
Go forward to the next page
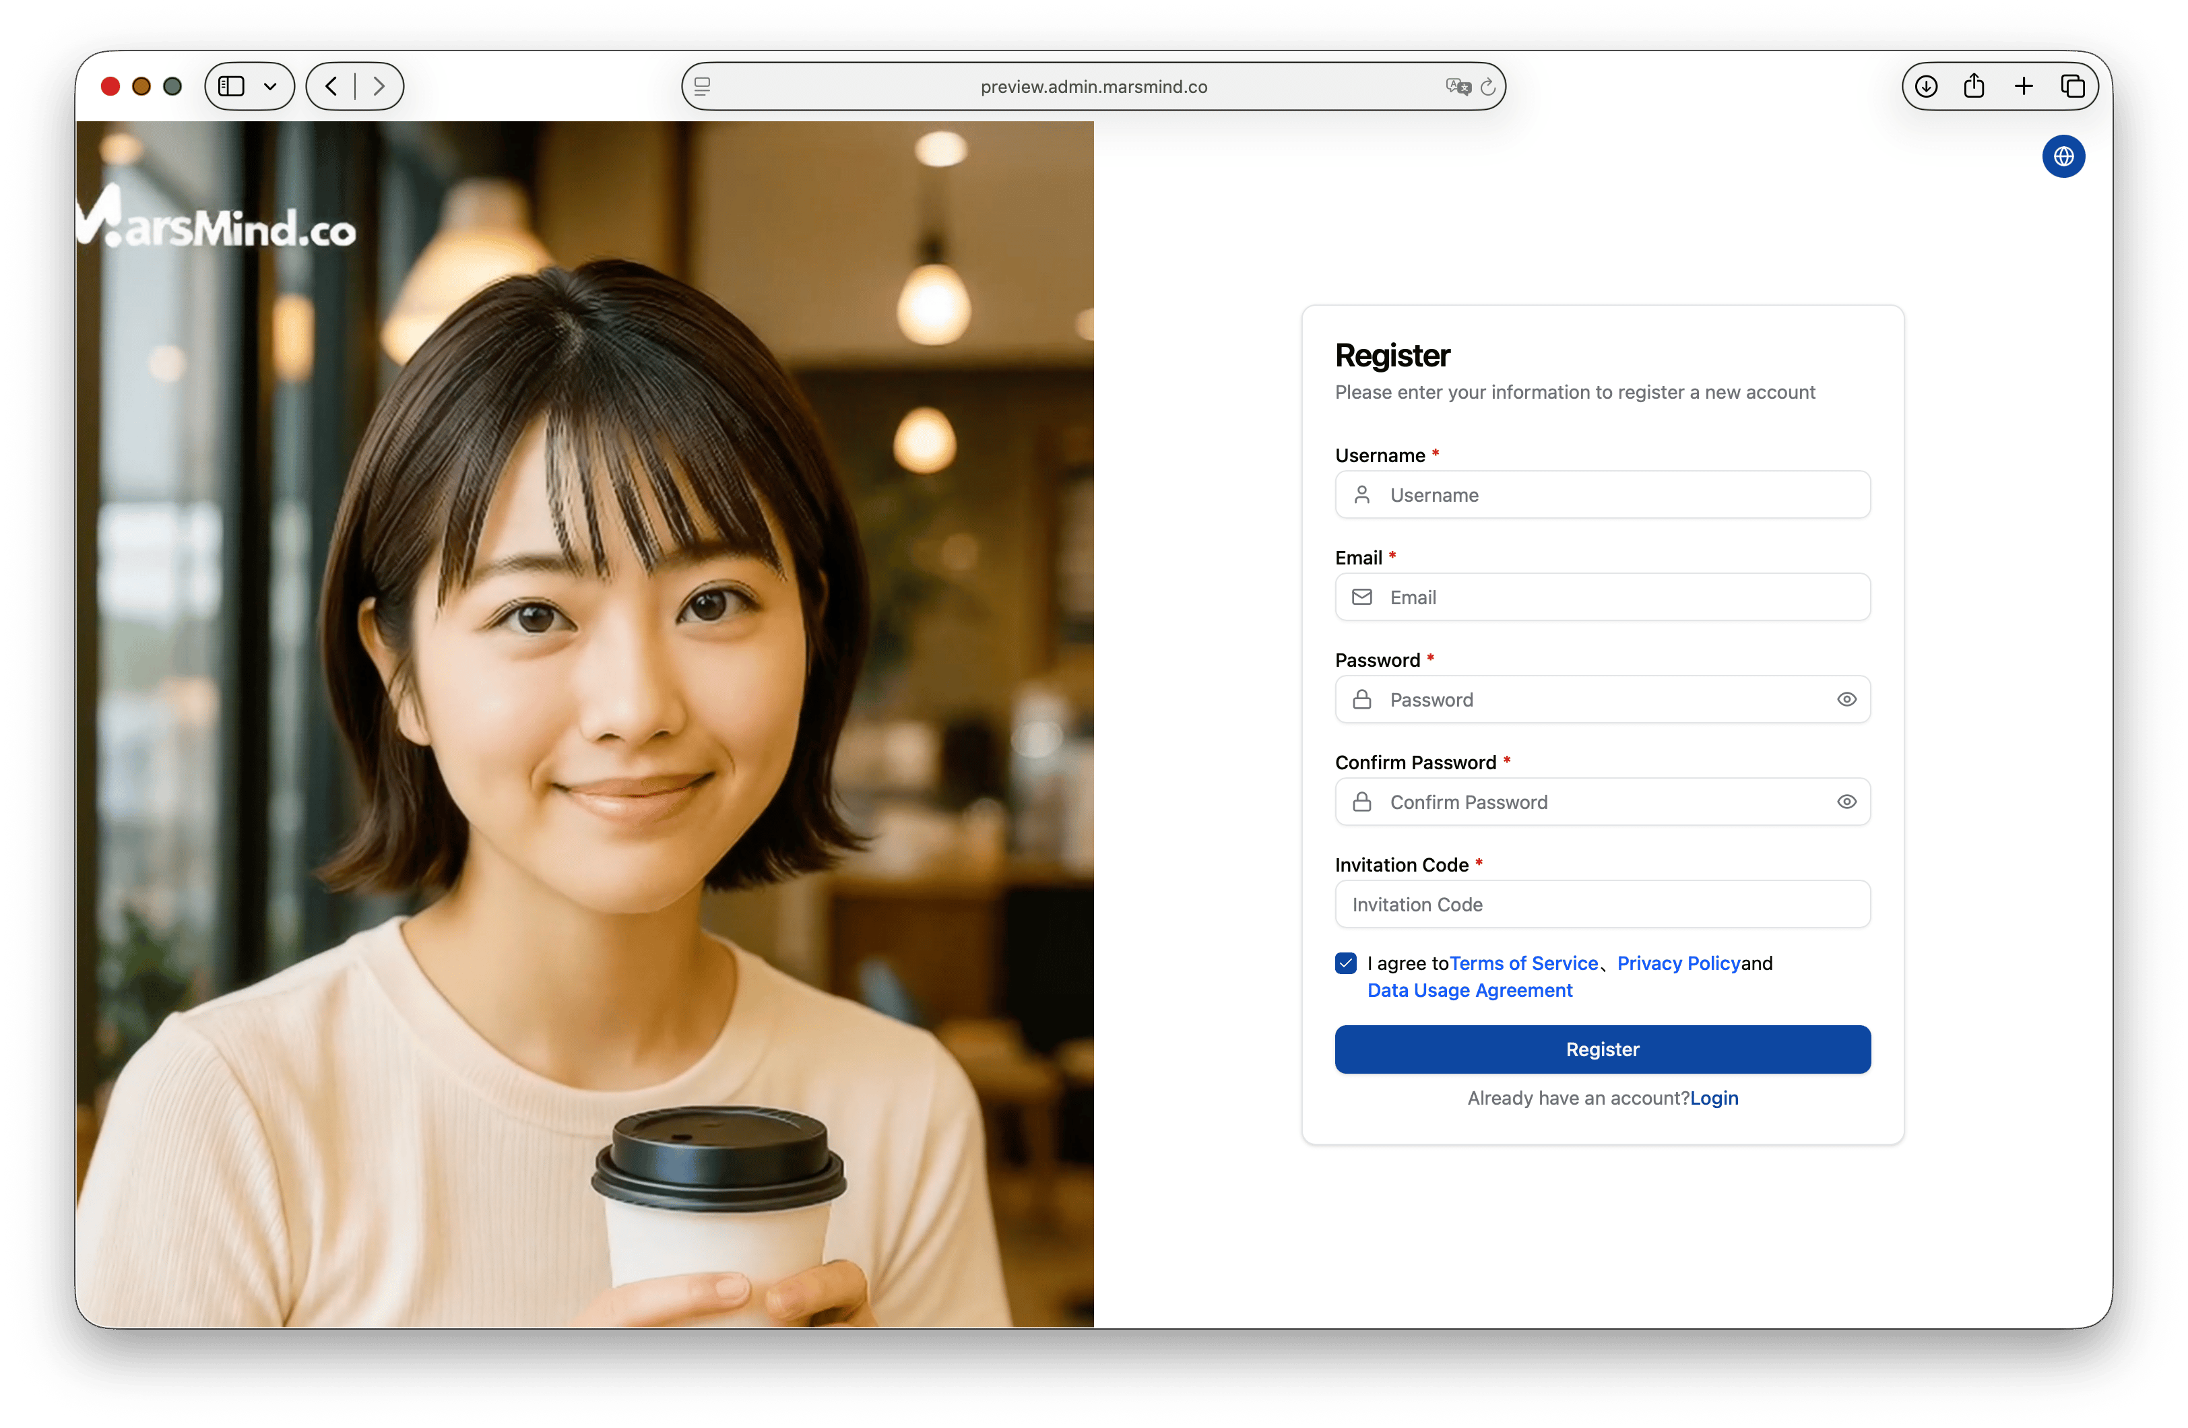[x=378, y=86]
